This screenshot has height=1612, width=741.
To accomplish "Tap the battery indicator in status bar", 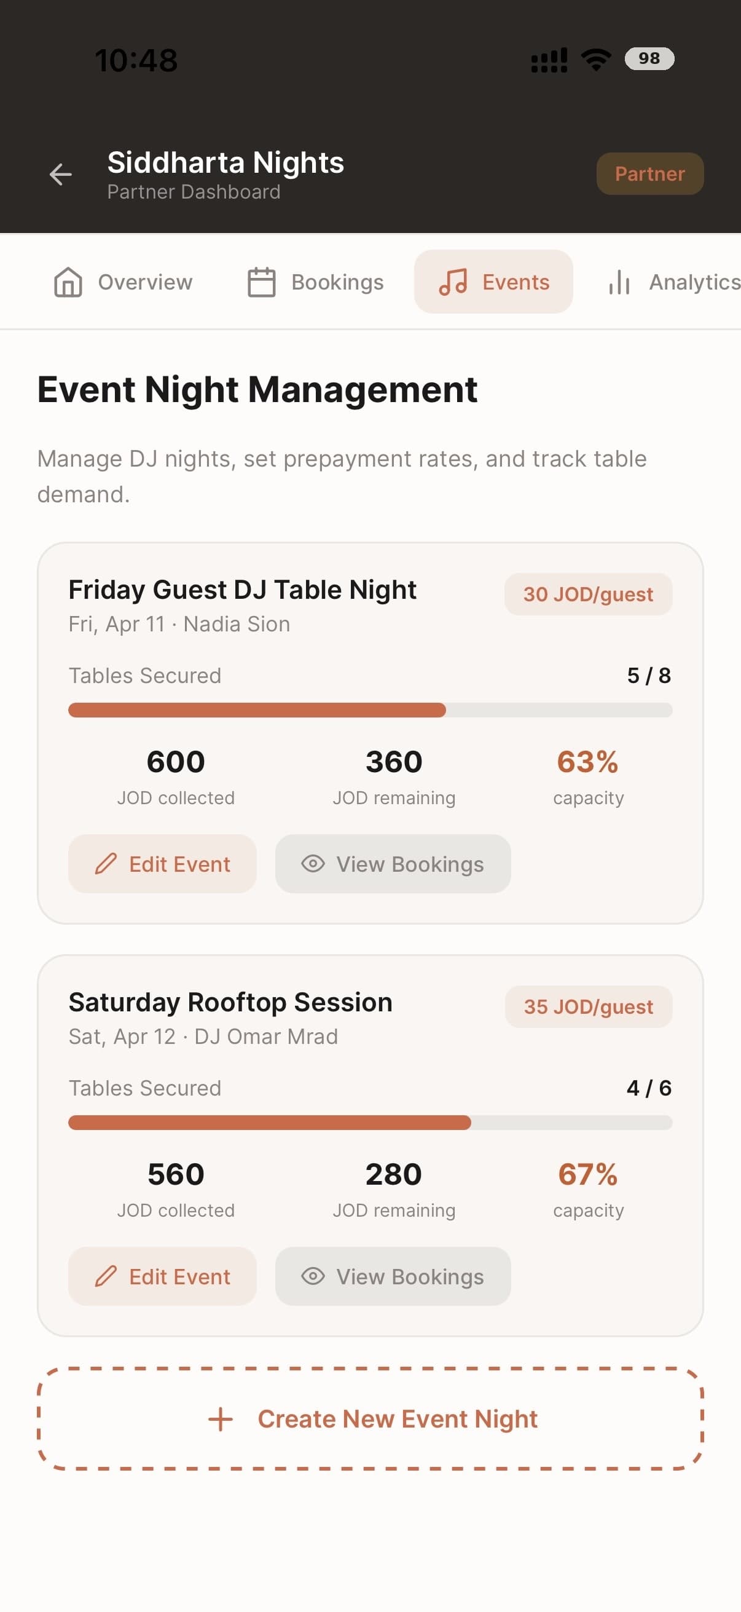I will pos(649,58).
